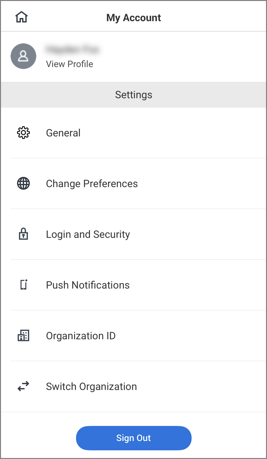The width and height of the screenshot is (267, 459).
Task: Click the building icon for Organization ID
Action: click(23, 336)
